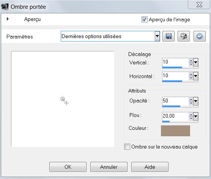Increase the Vertical value with up arrow
211x179 pixels.
click(x=191, y=61)
